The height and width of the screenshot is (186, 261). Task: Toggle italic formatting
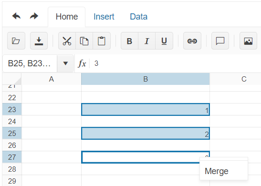pos(147,41)
